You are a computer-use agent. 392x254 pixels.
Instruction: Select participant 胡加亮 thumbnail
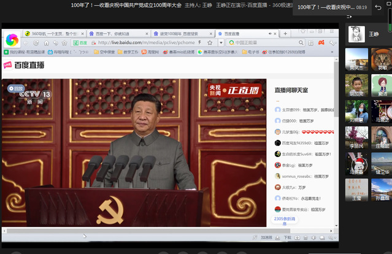(356, 85)
